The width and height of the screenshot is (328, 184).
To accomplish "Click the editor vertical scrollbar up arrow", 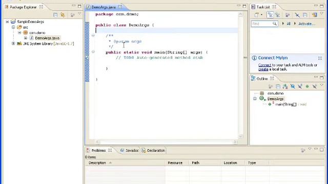I will 240,14.
